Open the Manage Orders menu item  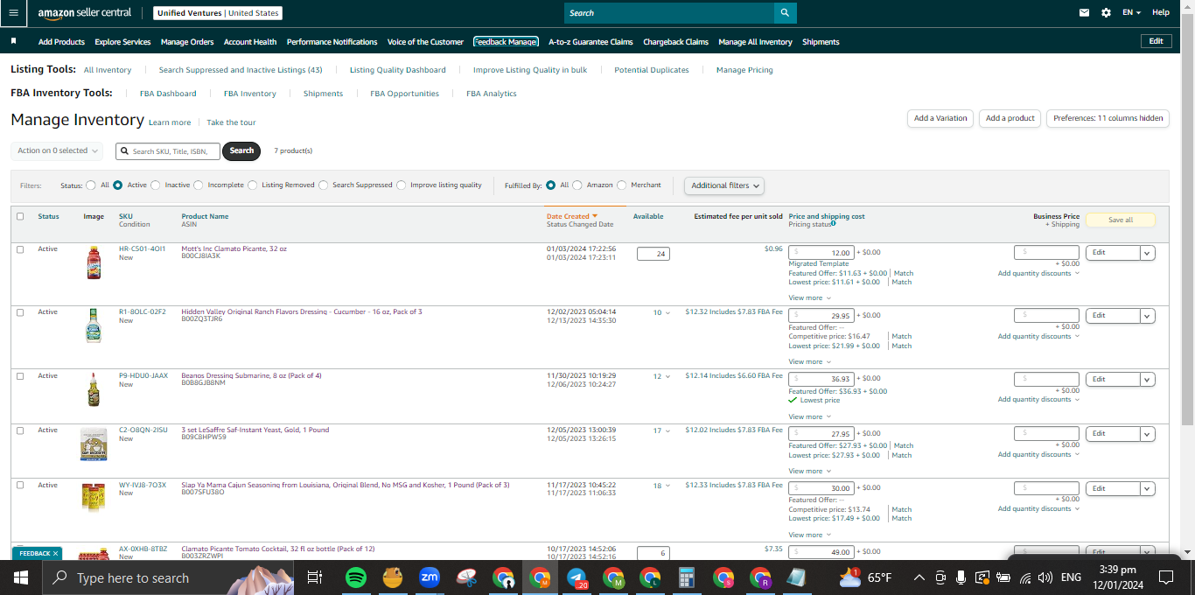187,42
